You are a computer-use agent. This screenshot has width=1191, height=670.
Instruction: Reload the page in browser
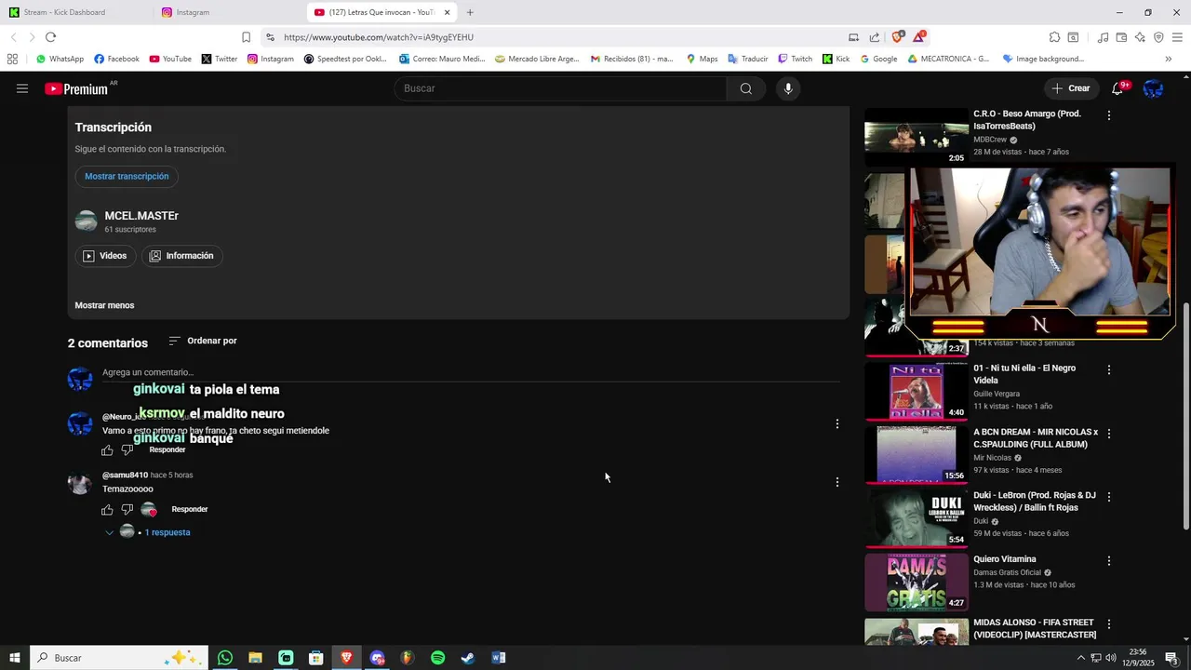click(50, 37)
